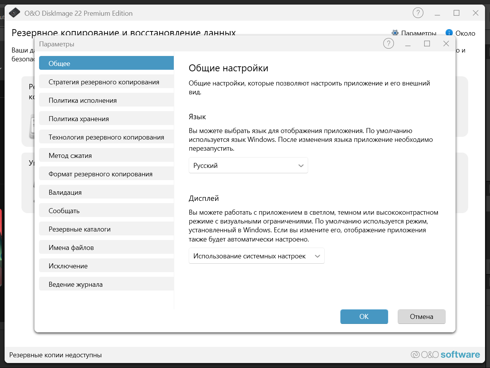This screenshot has width=490, height=368.
Task: Open Стратегия резервного копирования section
Action: (106, 82)
